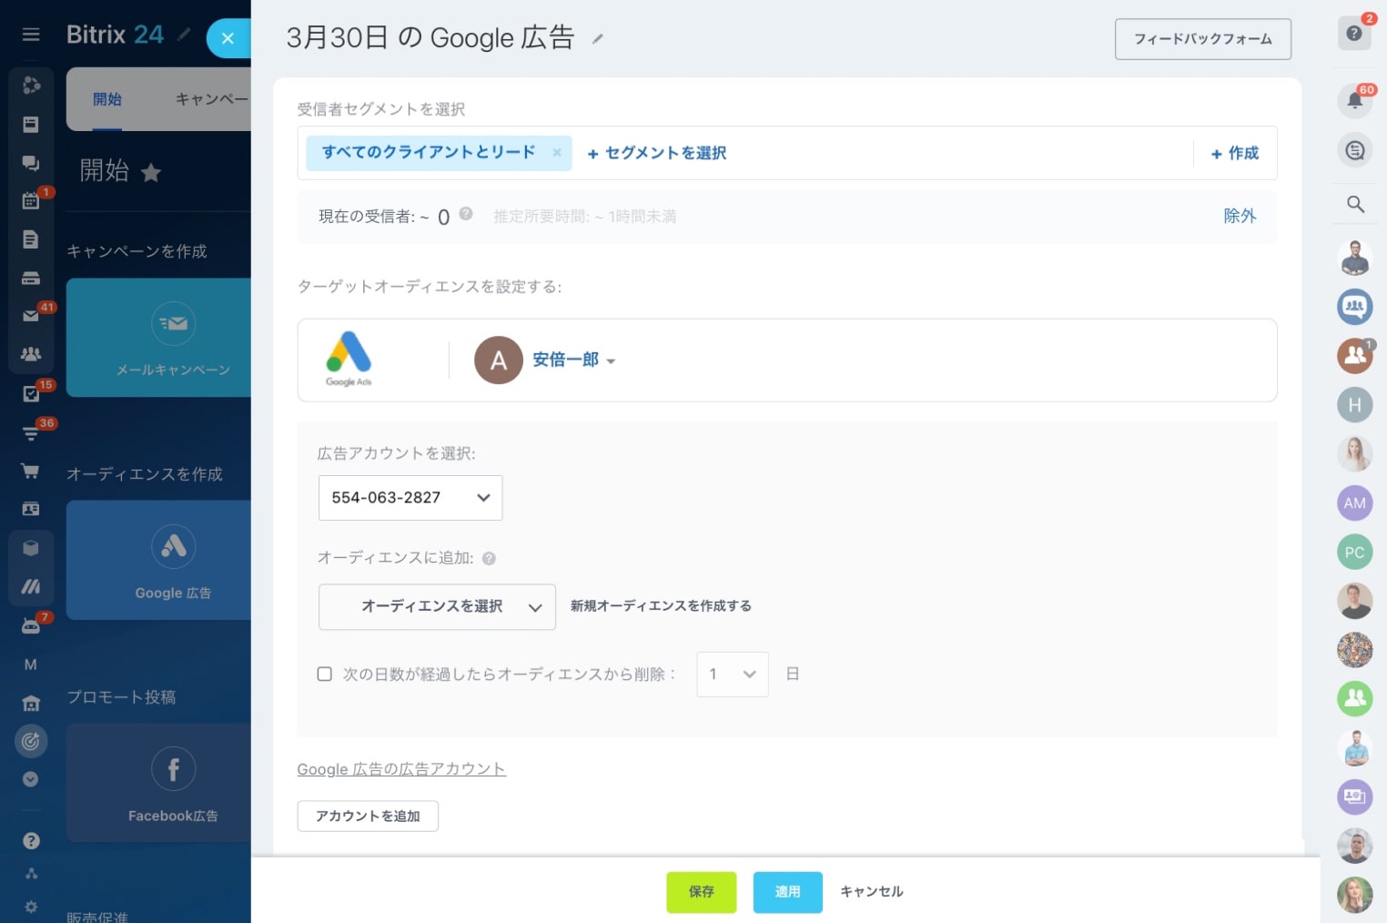Open search with the magnifier icon
This screenshot has width=1387, height=923.
[x=1355, y=204]
